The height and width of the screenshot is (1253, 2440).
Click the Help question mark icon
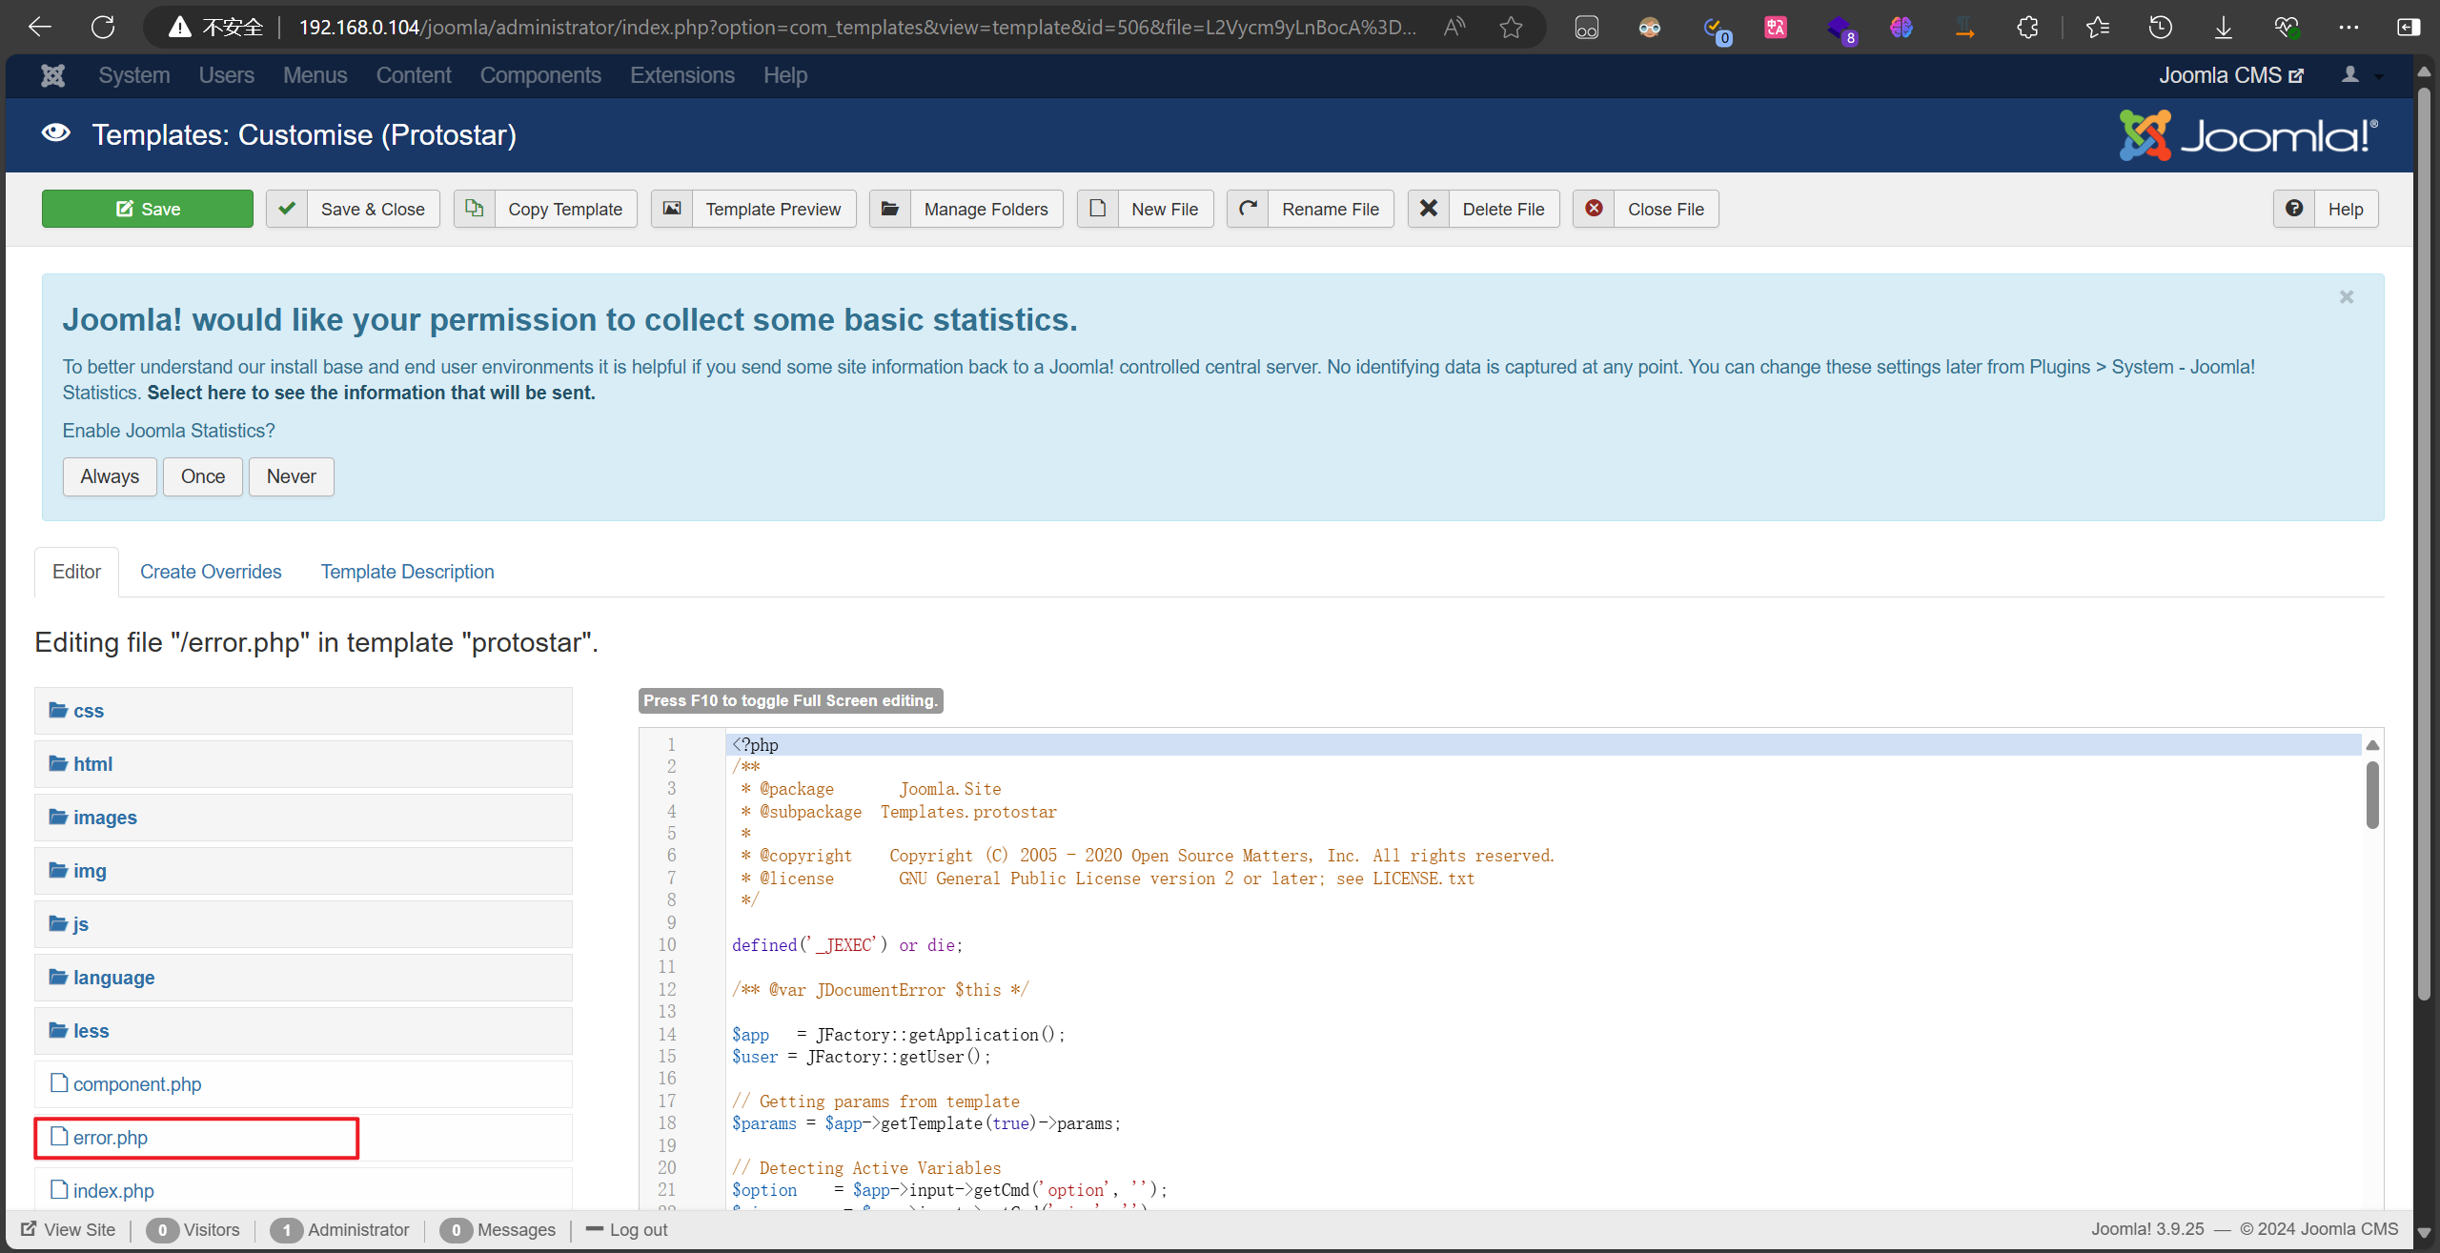pyautogui.click(x=2294, y=209)
